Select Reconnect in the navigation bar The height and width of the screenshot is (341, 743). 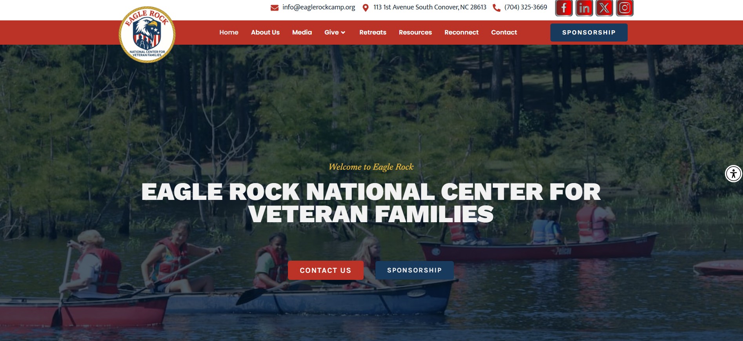tap(461, 33)
